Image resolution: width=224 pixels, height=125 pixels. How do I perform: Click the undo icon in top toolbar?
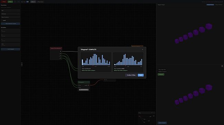point(15,2)
